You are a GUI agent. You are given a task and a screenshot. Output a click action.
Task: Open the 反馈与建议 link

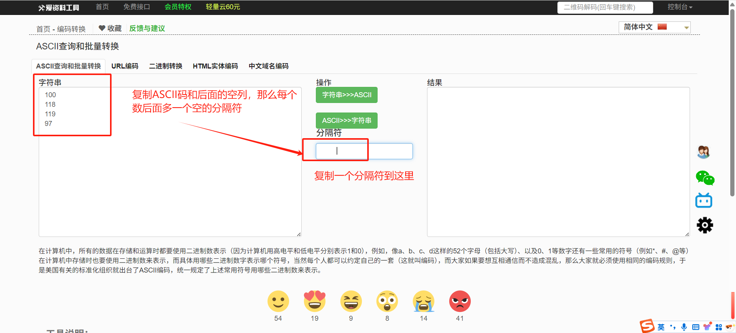point(147,28)
